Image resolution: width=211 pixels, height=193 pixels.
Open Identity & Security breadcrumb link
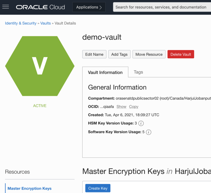pos(21,23)
